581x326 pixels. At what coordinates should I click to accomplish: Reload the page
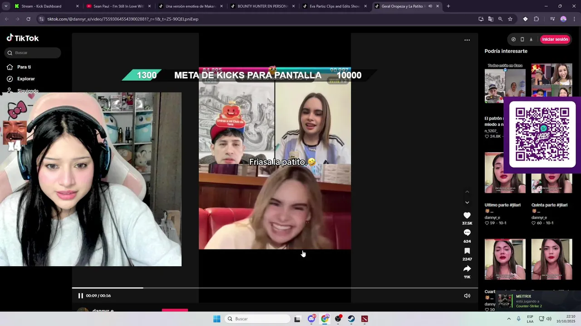(x=28, y=19)
